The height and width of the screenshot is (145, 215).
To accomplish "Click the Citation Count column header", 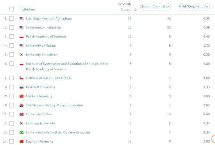I will pos(150,6).
